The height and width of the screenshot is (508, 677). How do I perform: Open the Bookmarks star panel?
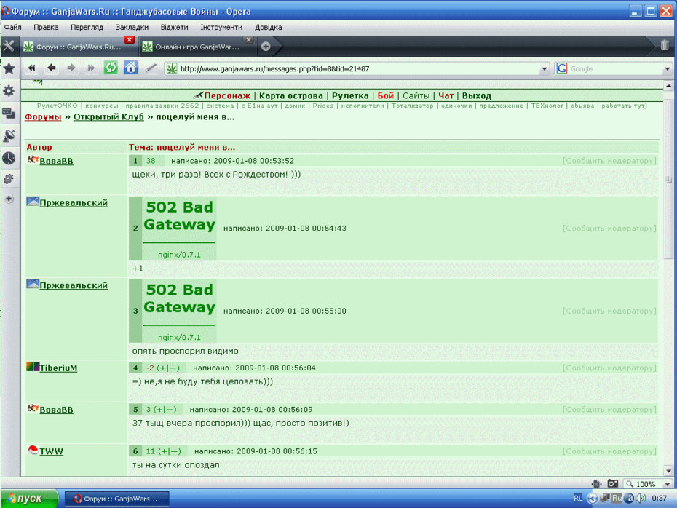pos(9,68)
